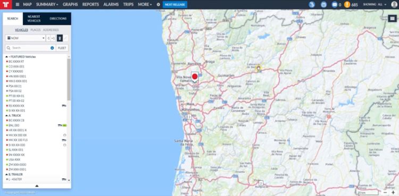399x196 pixels.
Task: Collapse the B. TRAILER group
Action: pyautogui.click(x=6, y=174)
